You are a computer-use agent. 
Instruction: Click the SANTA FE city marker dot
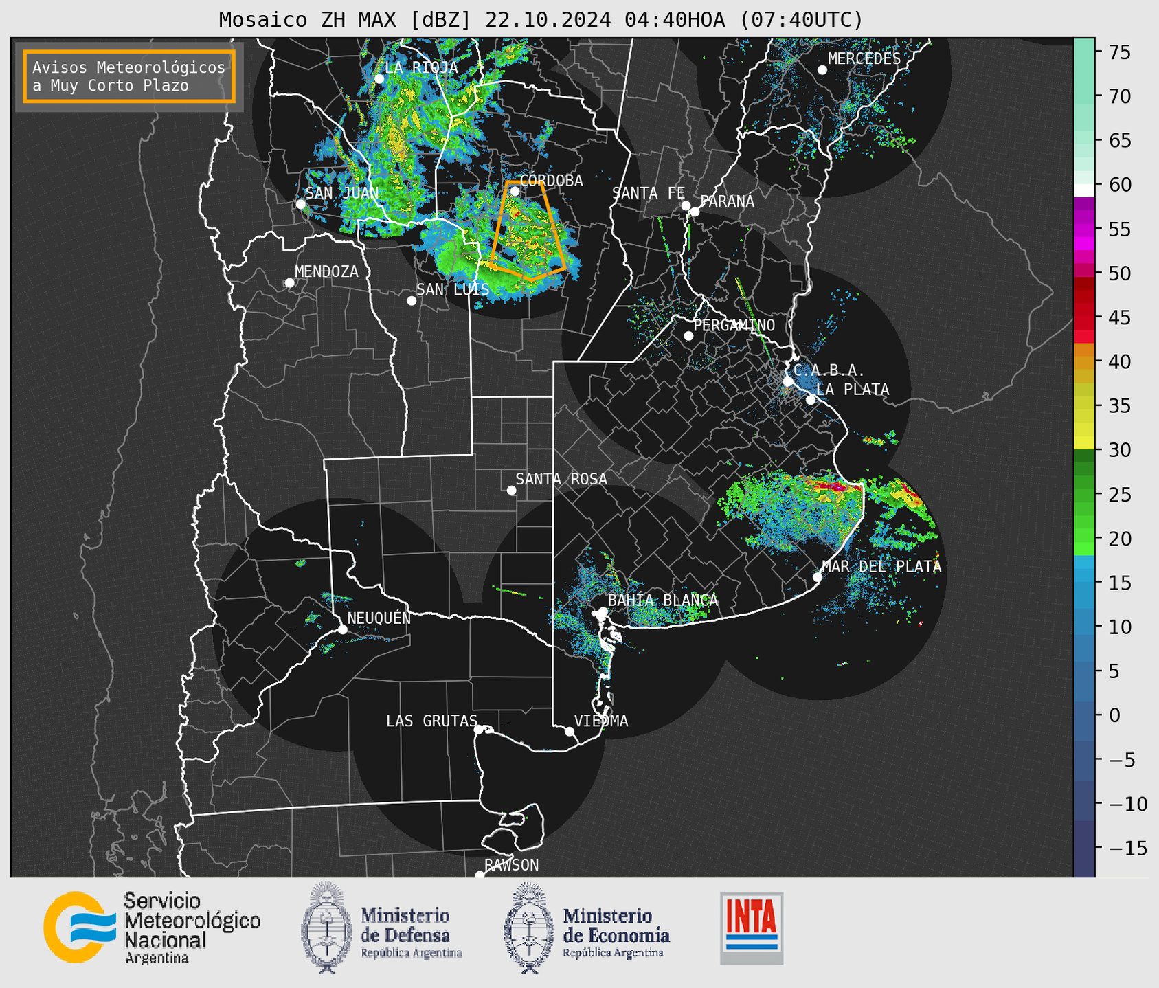[686, 205]
